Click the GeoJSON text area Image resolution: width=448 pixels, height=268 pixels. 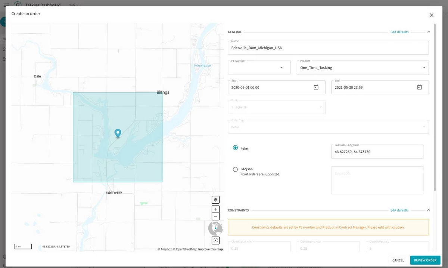(x=377, y=181)
